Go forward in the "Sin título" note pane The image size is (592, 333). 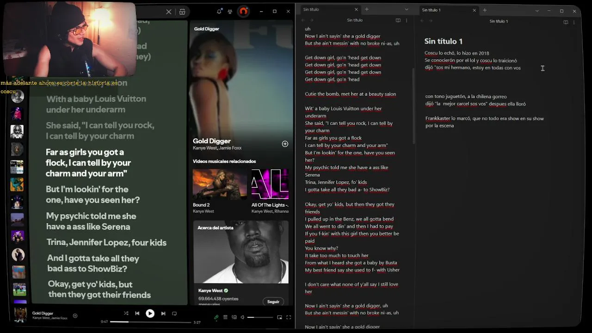[312, 20]
